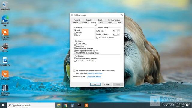Viewport: 192px width, 108px height.
Task: Increase Number of Buffers with up arrow
Action: [x=118, y=34]
